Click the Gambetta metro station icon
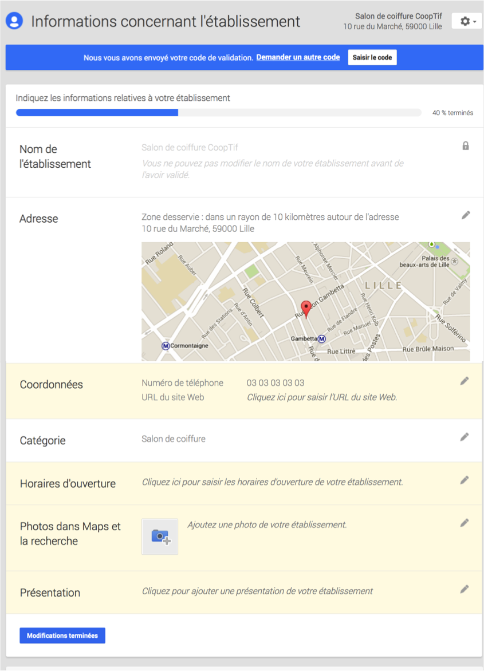 click(x=321, y=339)
